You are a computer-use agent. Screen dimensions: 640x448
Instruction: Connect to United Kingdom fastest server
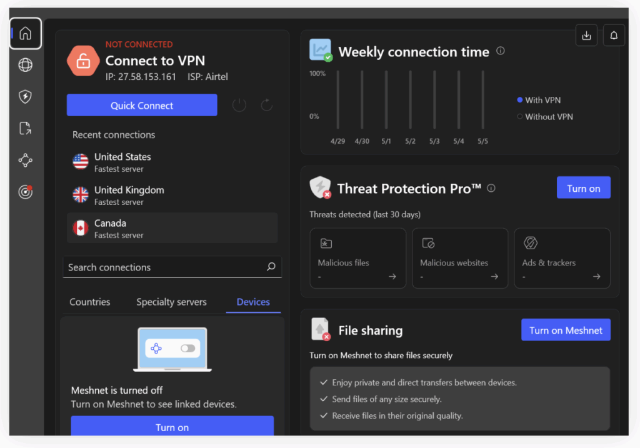click(x=172, y=195)
